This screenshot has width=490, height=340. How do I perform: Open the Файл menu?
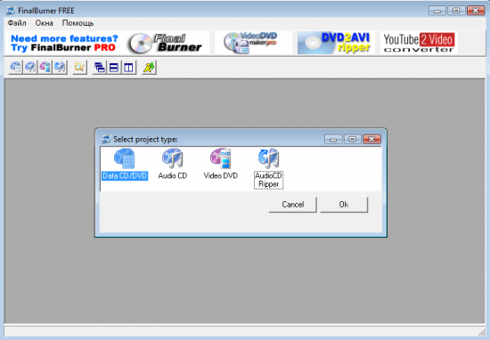point(17,23)
